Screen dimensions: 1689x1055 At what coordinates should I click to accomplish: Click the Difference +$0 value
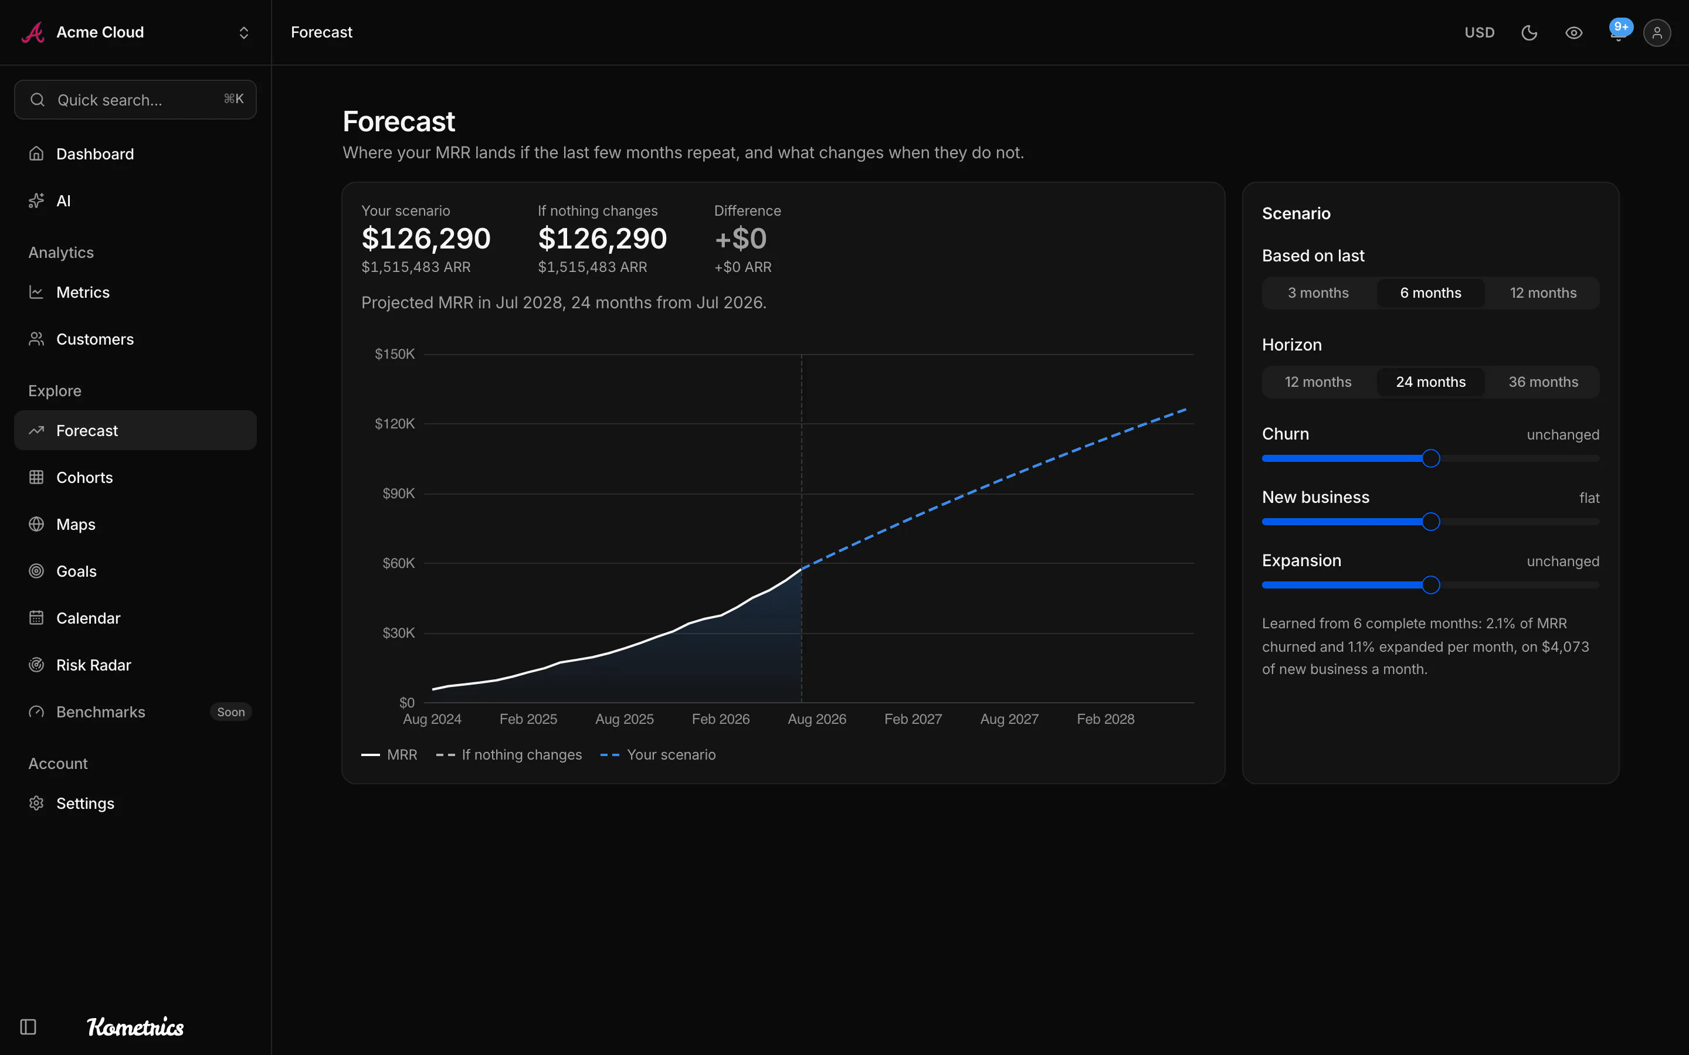click(741, 239)
